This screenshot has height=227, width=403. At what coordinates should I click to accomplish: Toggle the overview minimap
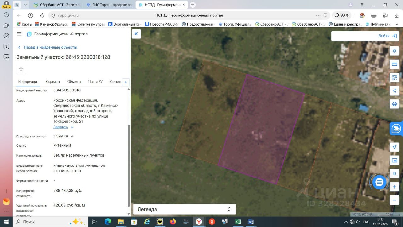[394, 160]
